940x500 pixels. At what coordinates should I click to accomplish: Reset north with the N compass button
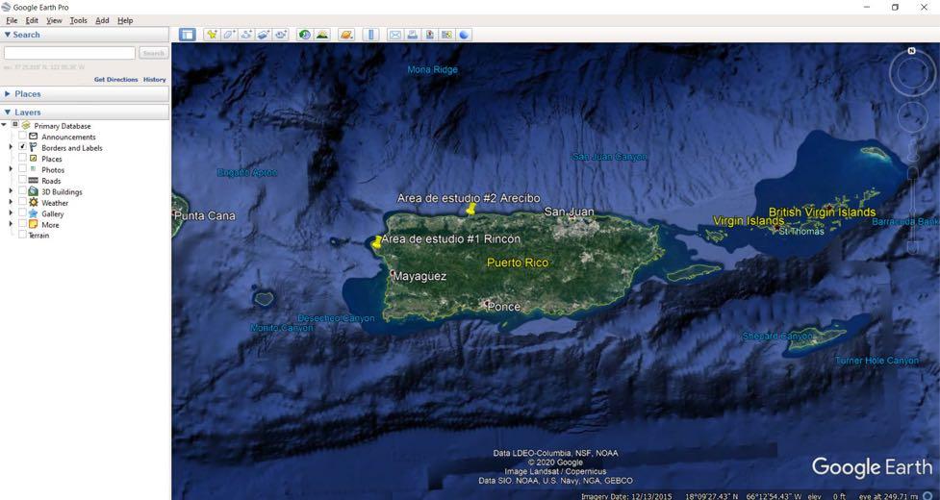tap(911, 51)
